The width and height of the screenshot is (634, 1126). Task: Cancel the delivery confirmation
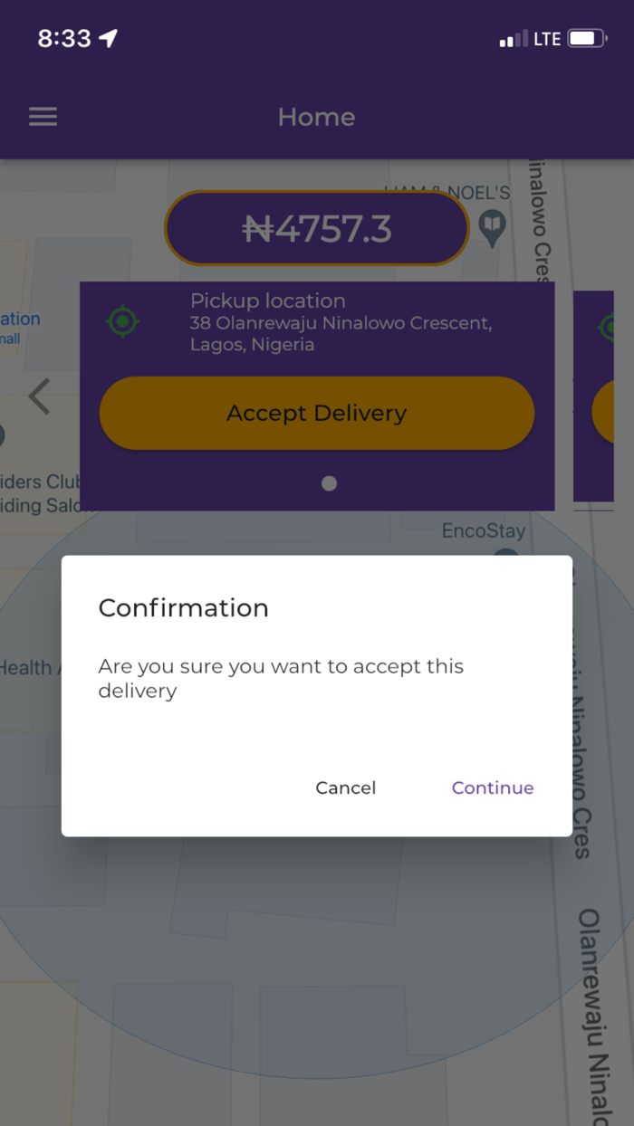(x=345, y=787)
